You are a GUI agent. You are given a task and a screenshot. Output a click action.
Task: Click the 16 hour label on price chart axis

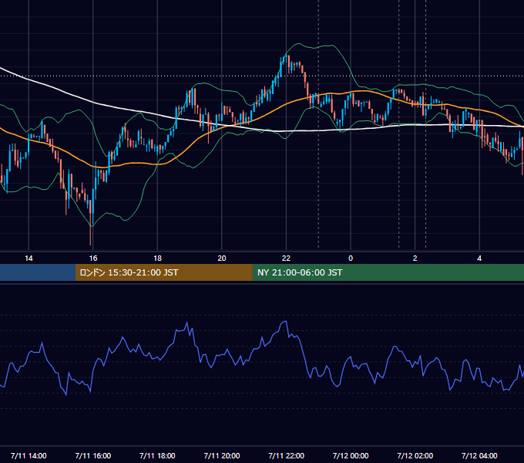93,259
